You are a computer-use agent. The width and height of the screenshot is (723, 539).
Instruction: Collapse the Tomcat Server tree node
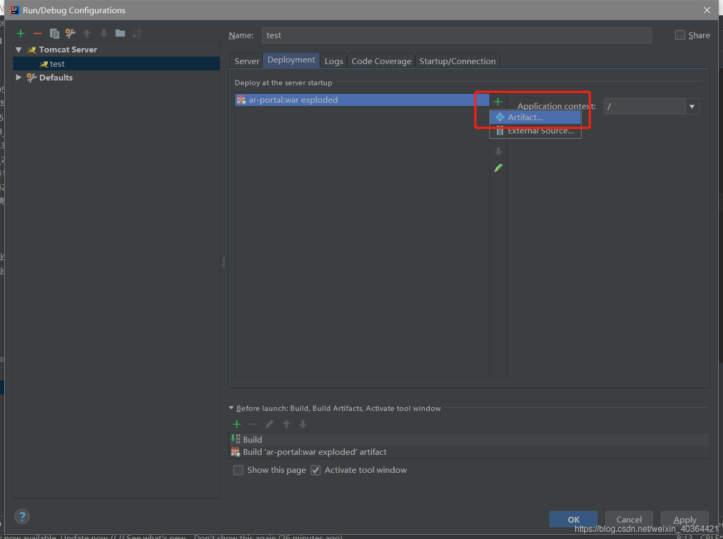tap(19, 50)
